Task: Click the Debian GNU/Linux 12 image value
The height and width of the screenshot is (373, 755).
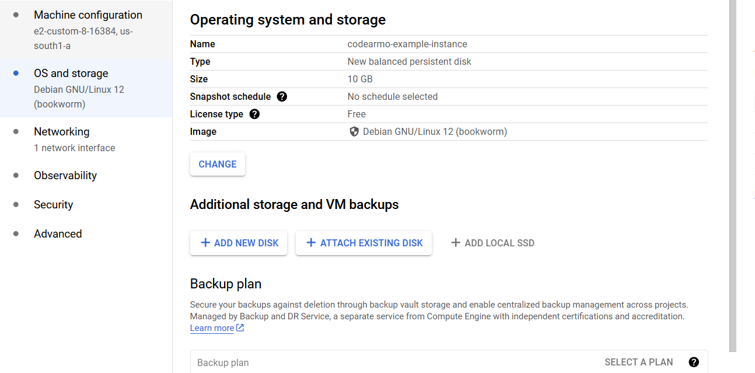Action: pyautogui.click(x=435, y=132)
